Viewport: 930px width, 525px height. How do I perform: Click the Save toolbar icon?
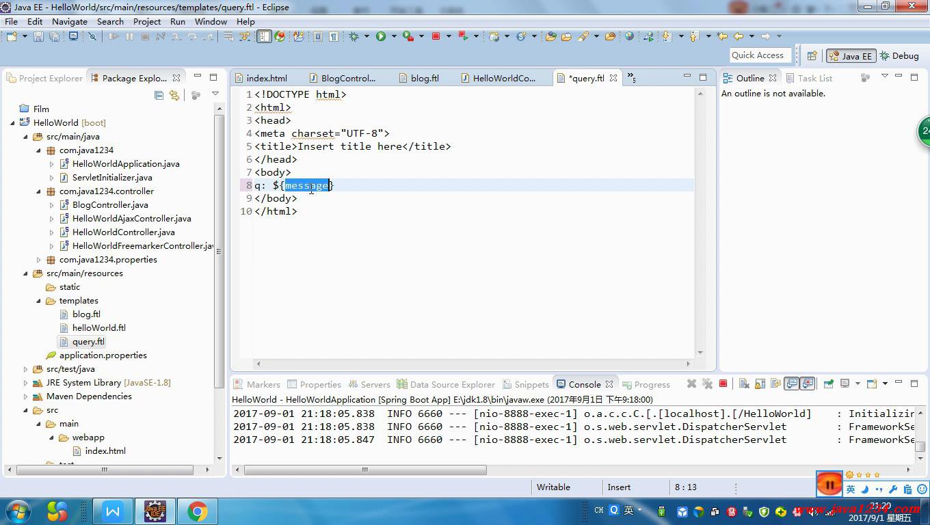coord(38,36)
